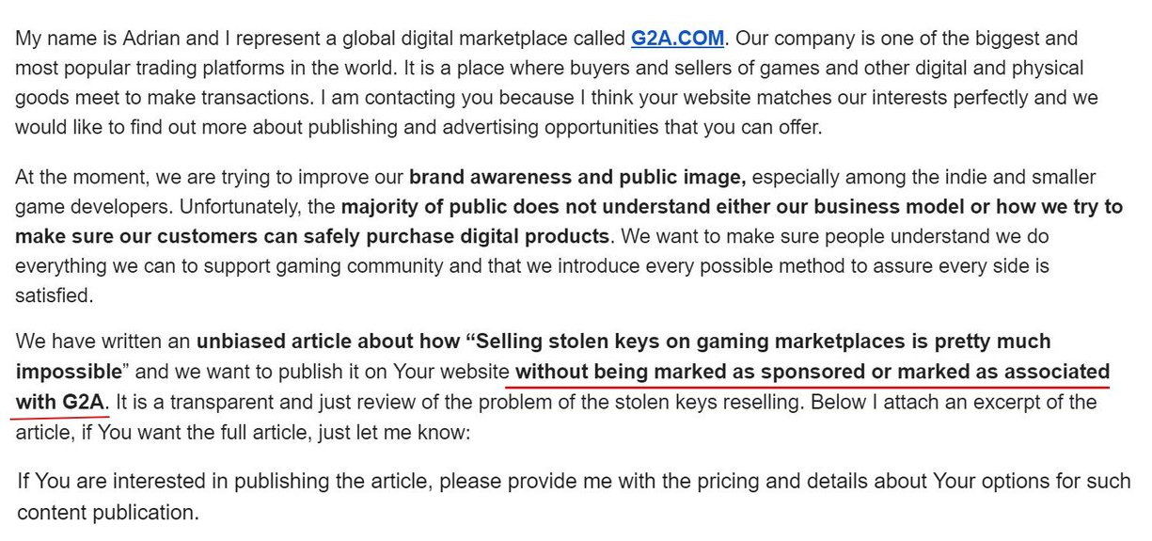The height and width of the screenshot is (541, 1152).
Task: Click the bold words 'unbiased article about how'
Action: 327,340
